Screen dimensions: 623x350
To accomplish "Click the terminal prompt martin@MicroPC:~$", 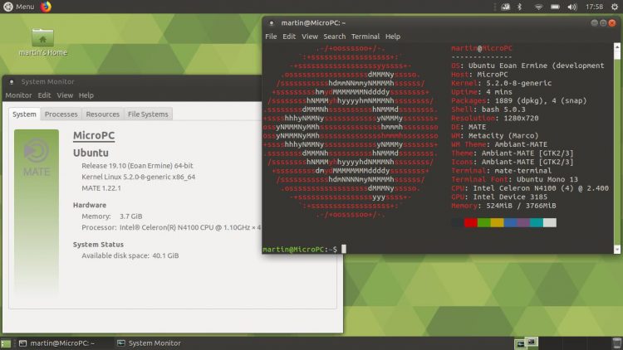I will tap(300, 249).
